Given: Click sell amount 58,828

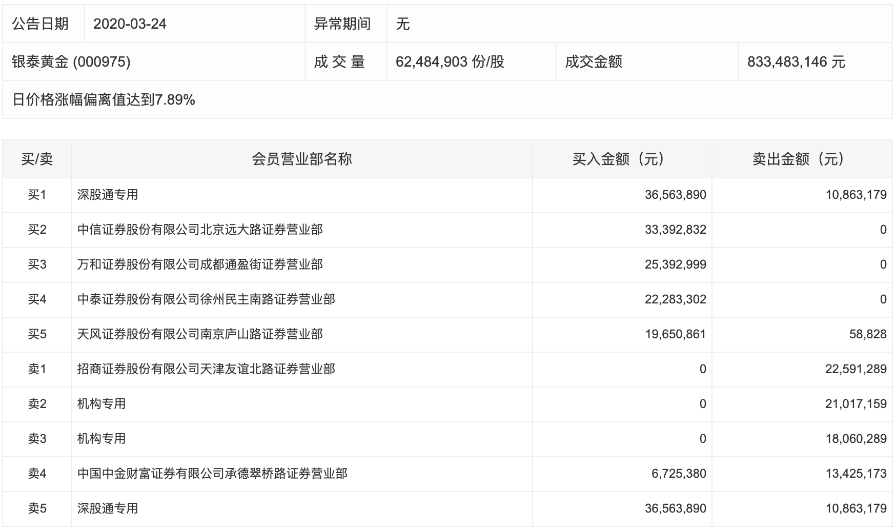Looking at the screenshot, I should point(868,334).
